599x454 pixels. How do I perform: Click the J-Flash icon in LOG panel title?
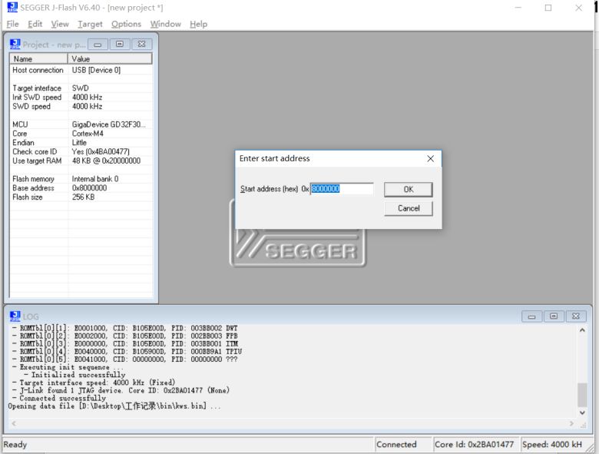pyautogui.click(x=15, y=316)
